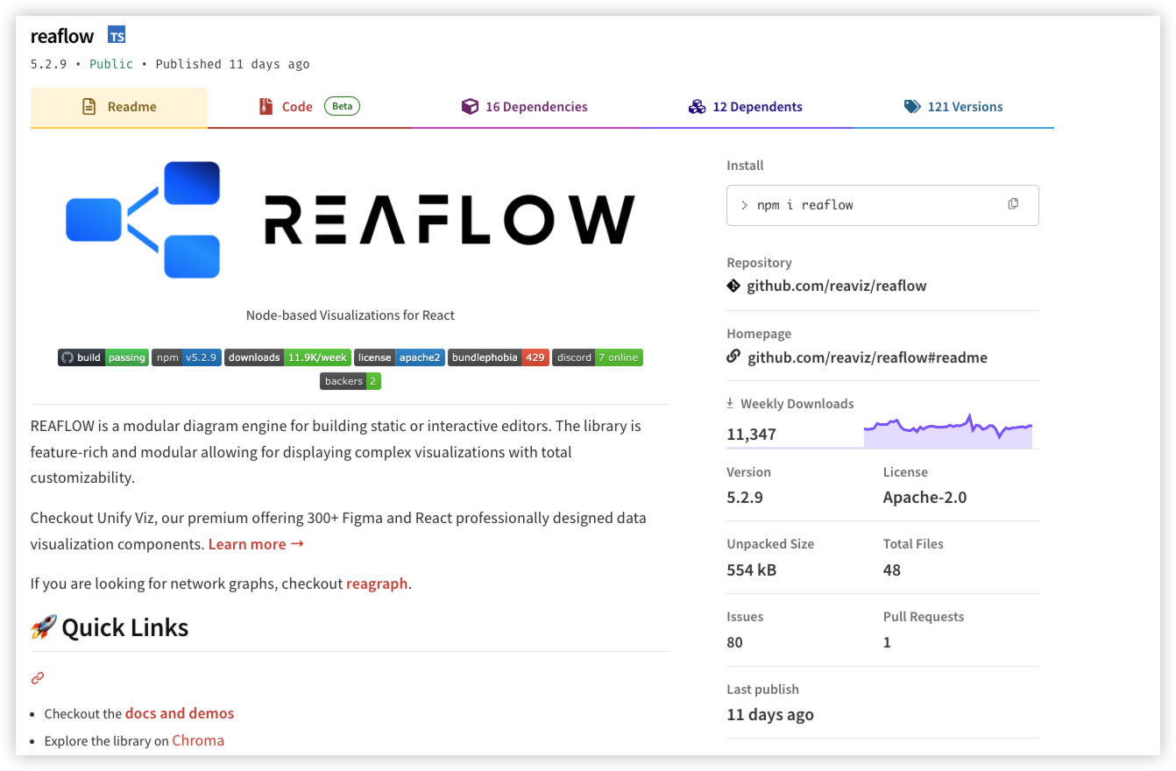Open the 12 Dependents tab
This screenshot has width=1176, height=771.
pyautogui.click(x=746, y=108)
